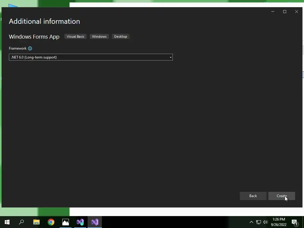Minimize the dialog window
304x228 pixels.
click(273, 12)
